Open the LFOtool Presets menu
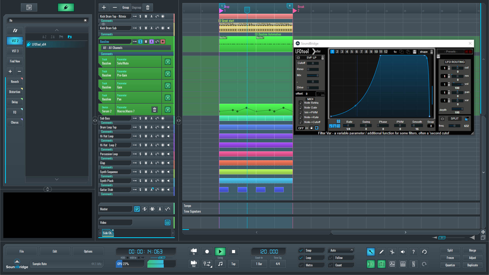 (x=451, y=51)
